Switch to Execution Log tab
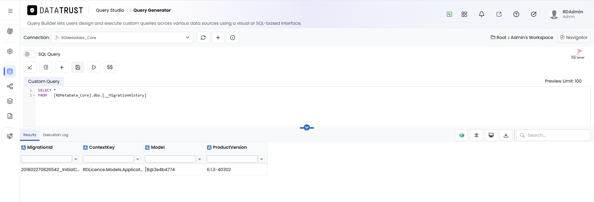Image resolution: width=594 pixels, height=202 pixels. pos(55,135)
